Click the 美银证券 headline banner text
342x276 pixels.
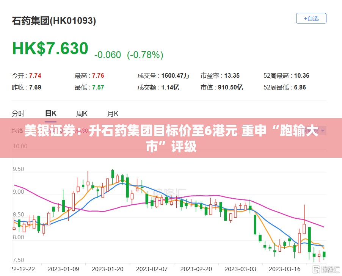coord(171,138)
